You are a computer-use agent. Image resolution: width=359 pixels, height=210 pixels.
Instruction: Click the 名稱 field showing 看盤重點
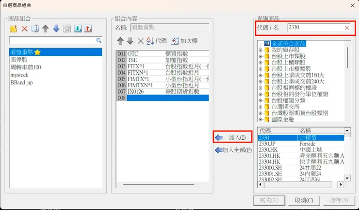(170, 28)
